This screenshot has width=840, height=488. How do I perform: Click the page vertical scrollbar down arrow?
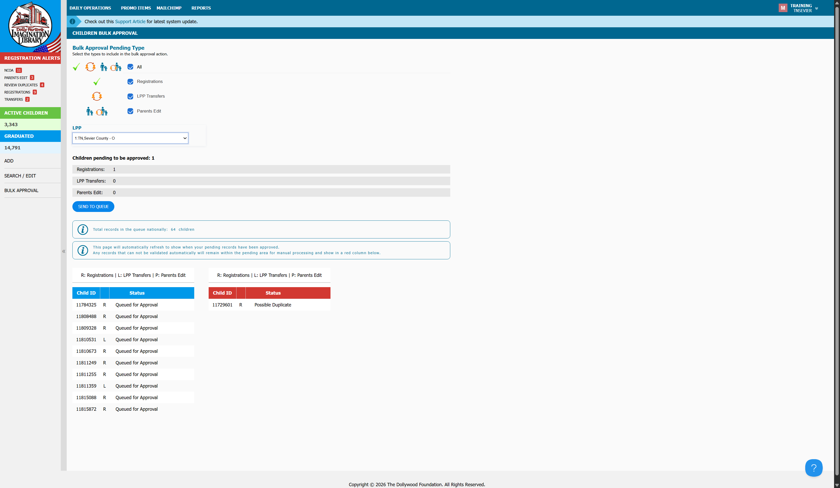point(837,485)
